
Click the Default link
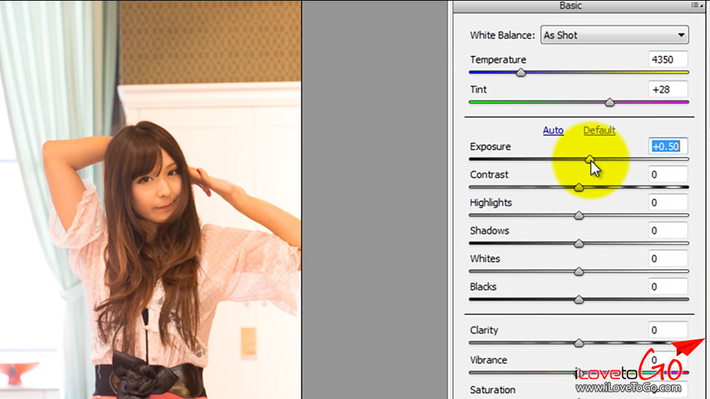(x=599, y=130)
